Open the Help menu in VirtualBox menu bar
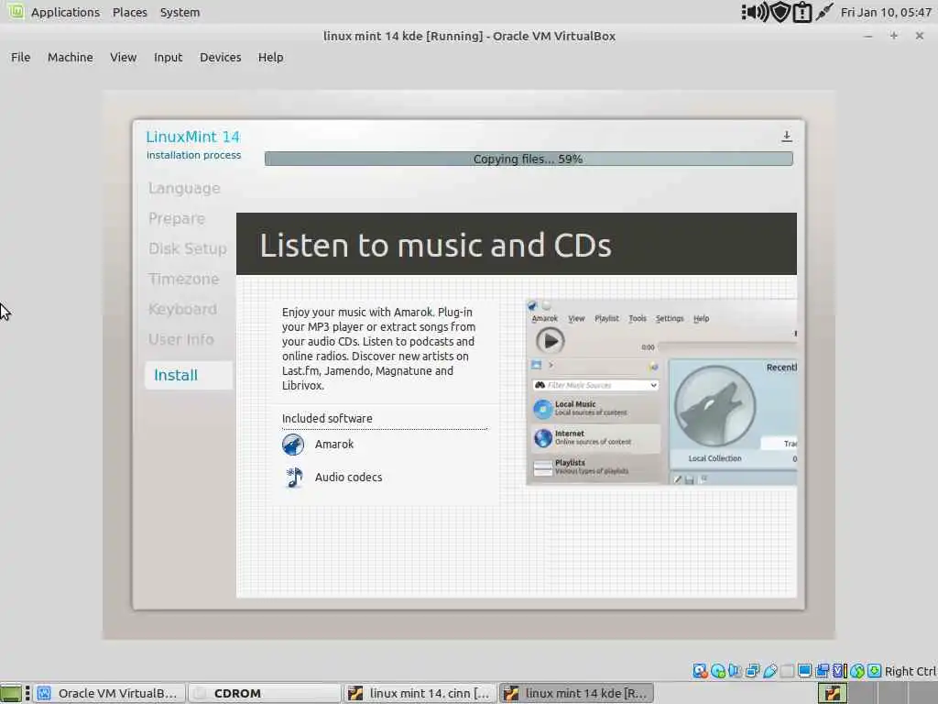The image size is (938, 704). [270, 58]
